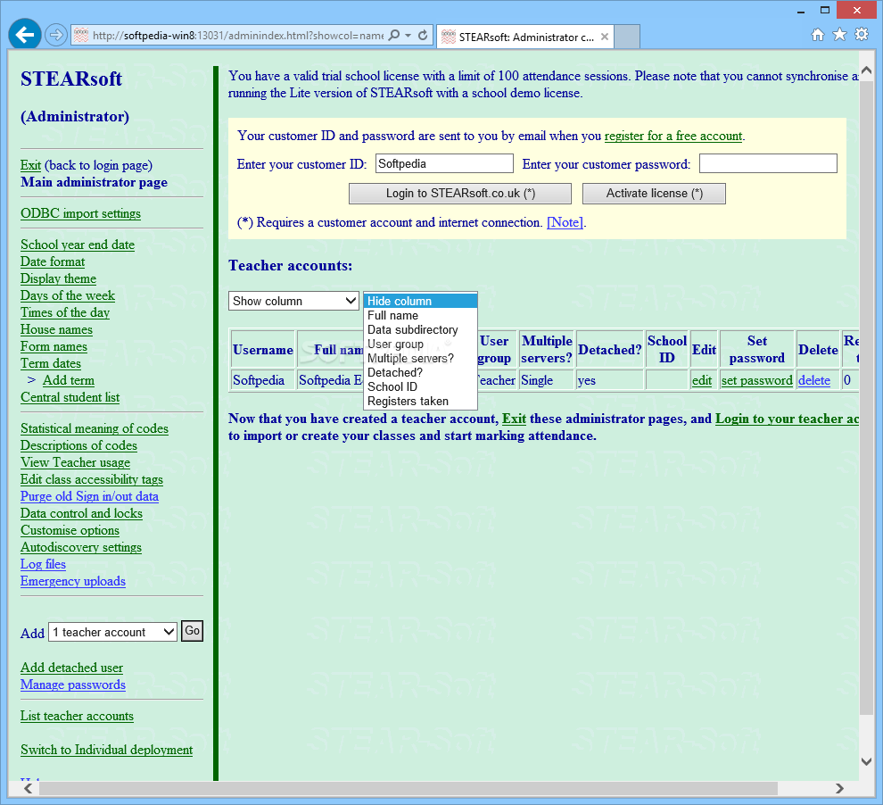Open the [Note] link
This screenshot has width=883, height=805.
tap(565, 222)
